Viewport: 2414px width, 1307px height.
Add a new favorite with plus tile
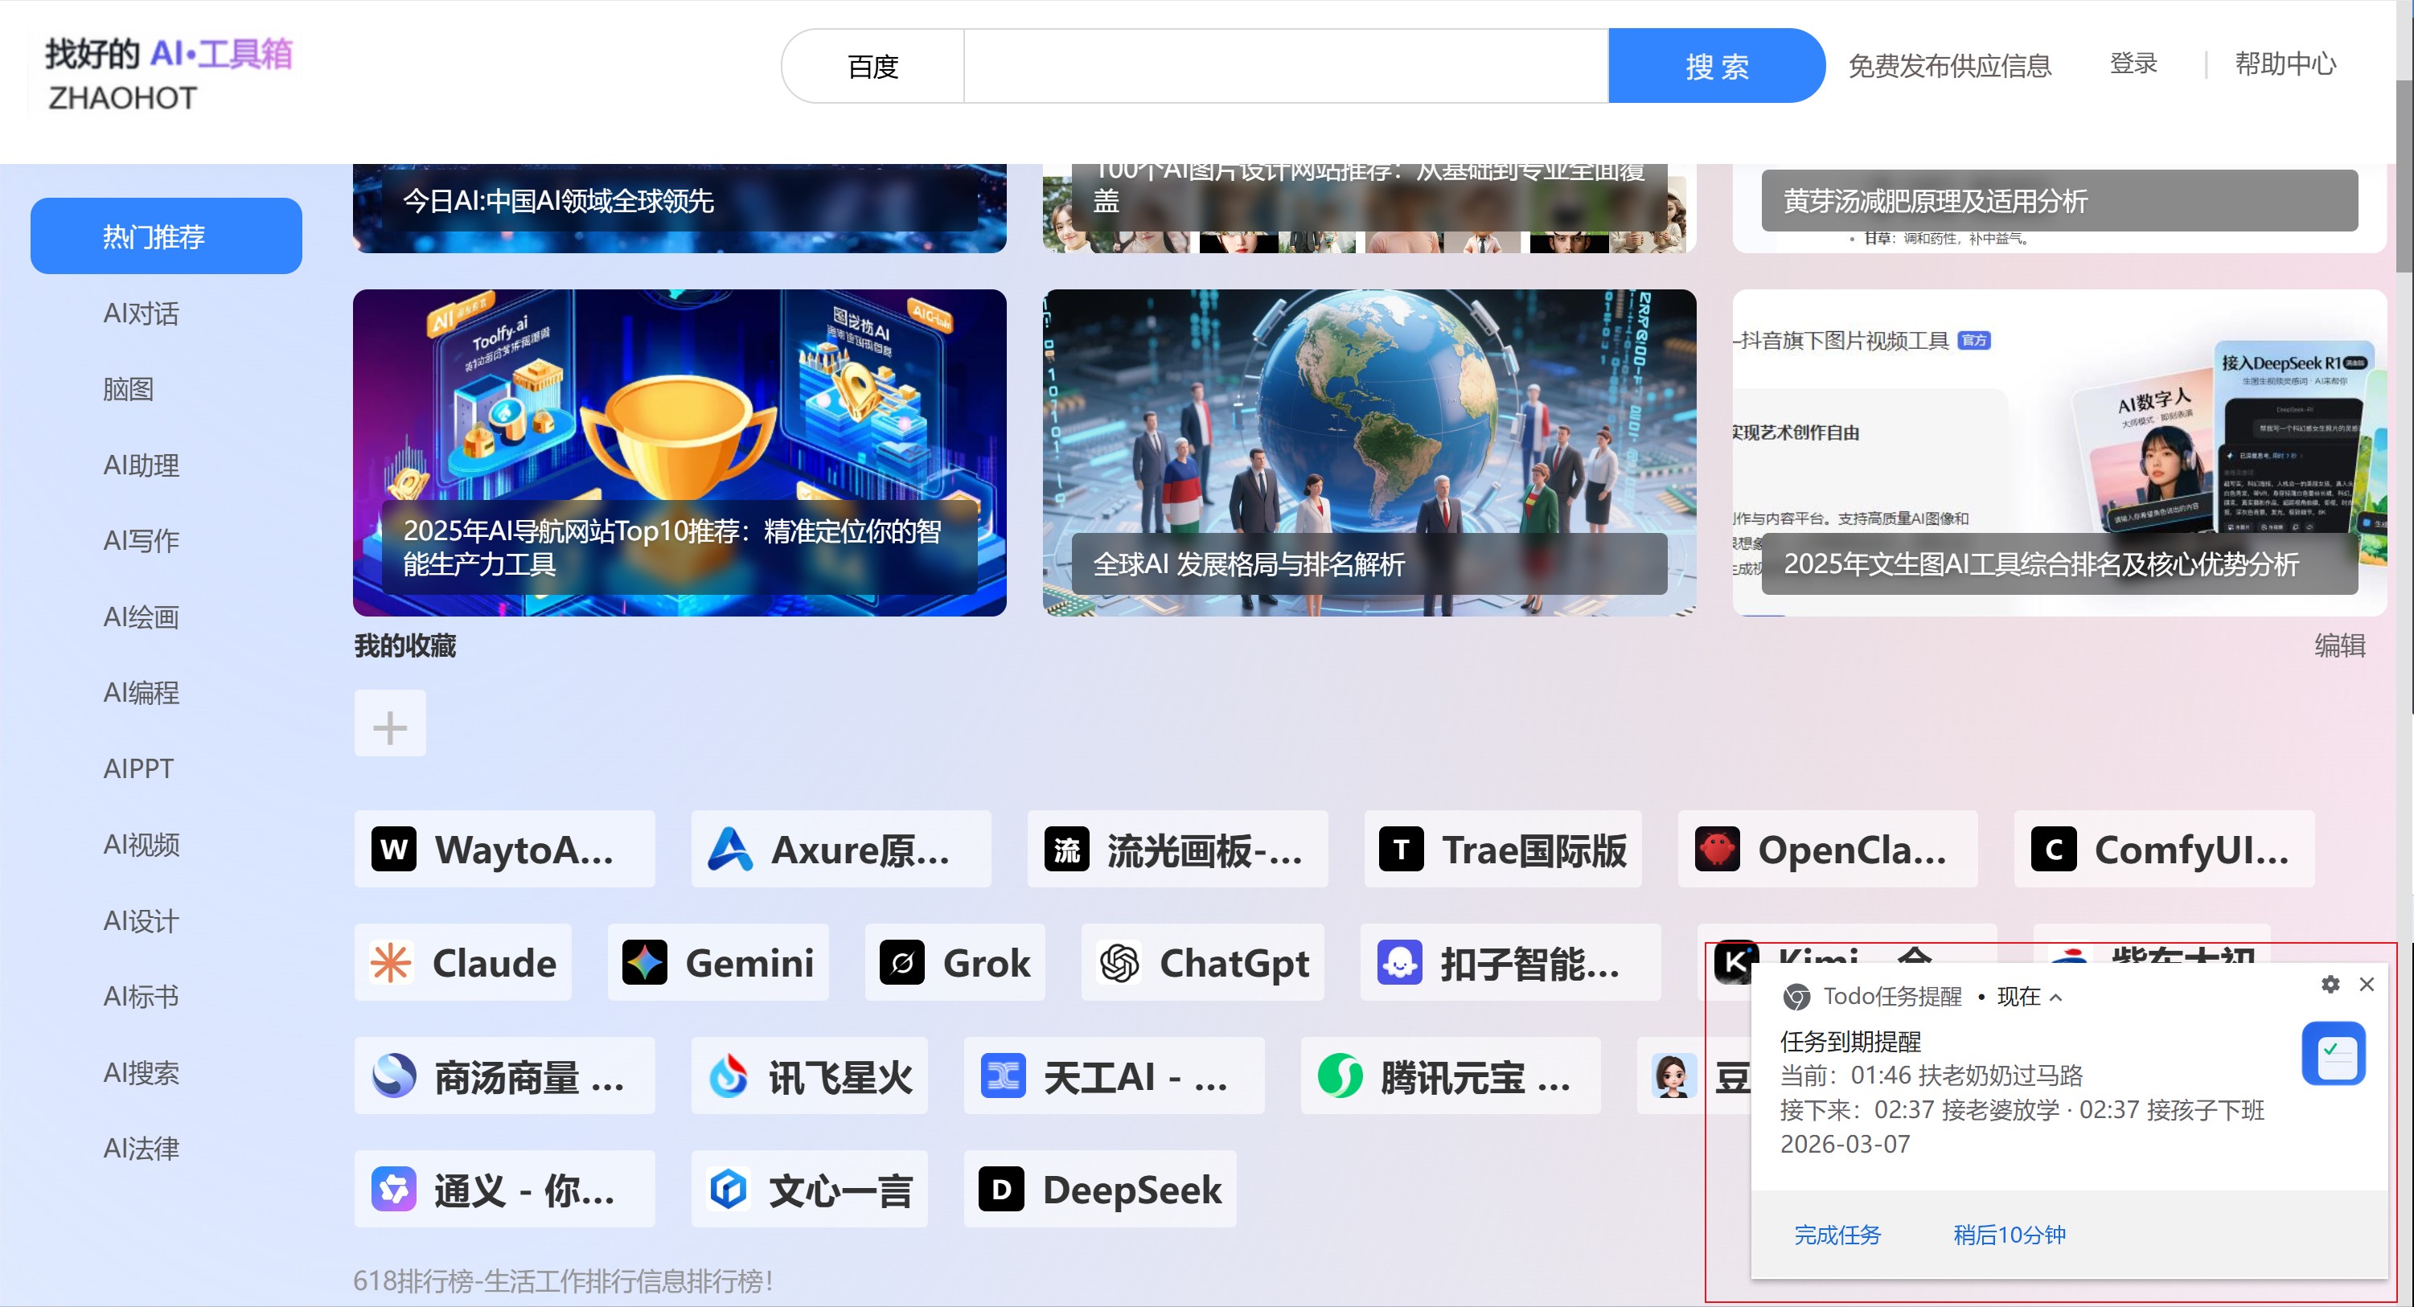(390, 725)
